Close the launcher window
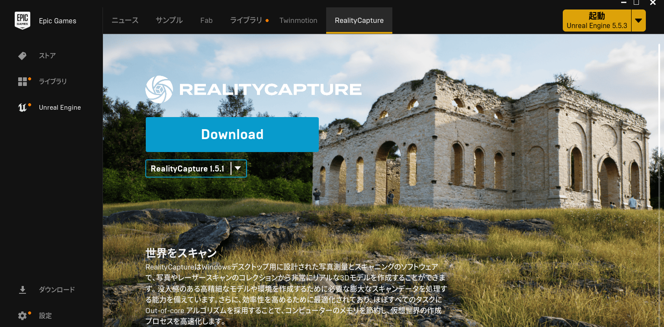Image resolution: width=664 pixels, height=327 pixels. (x=653, y=3)
